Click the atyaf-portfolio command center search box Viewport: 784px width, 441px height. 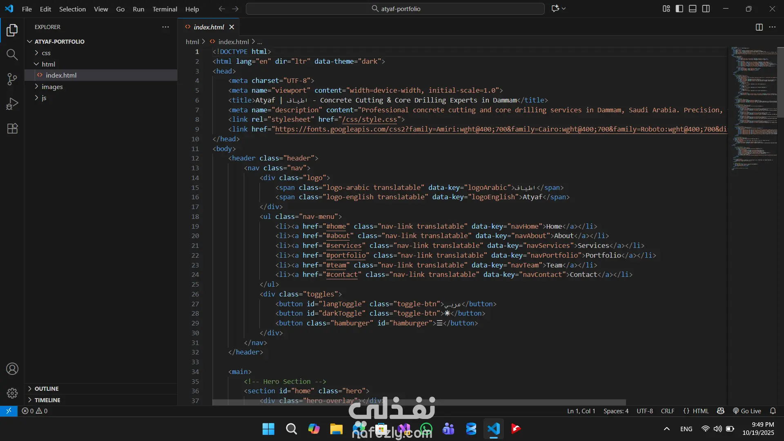[395, 9]
